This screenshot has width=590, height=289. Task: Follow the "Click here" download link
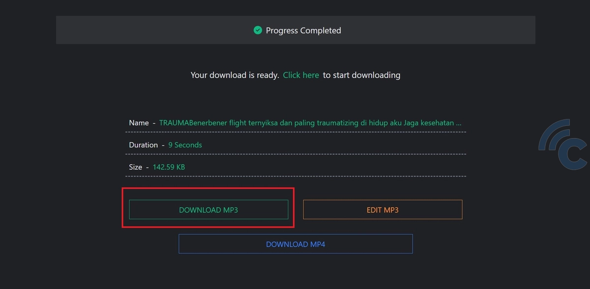tap(301, 75)
